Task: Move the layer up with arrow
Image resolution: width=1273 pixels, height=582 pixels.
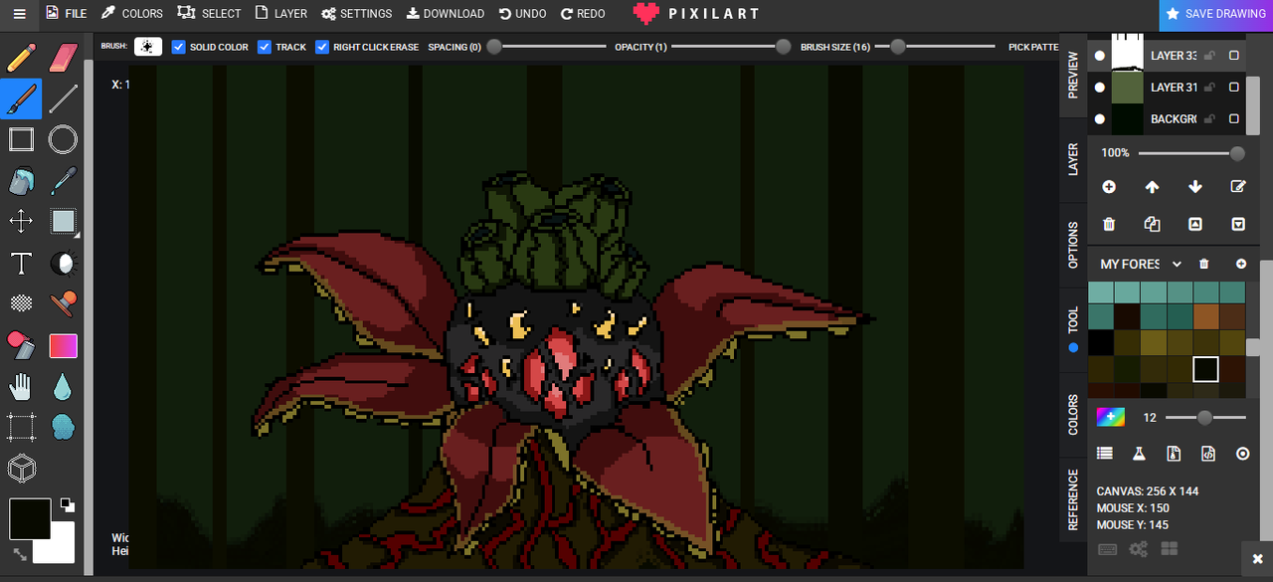Action: tap(1152, 187)
